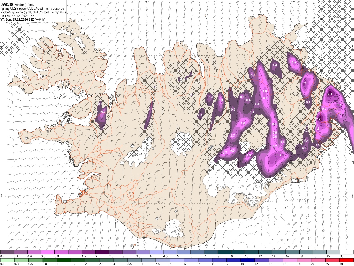This screenshot has height=266, width=354.
Task: Click upper legend swatch between 0.2 and 0.3
Action: [7, 252]
